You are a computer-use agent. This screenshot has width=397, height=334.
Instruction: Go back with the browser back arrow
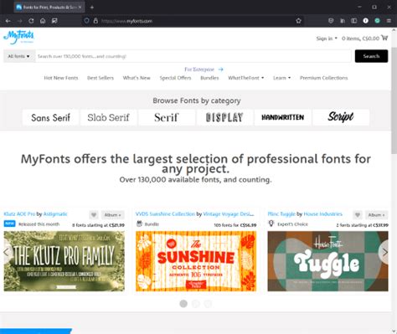point(8,21)
